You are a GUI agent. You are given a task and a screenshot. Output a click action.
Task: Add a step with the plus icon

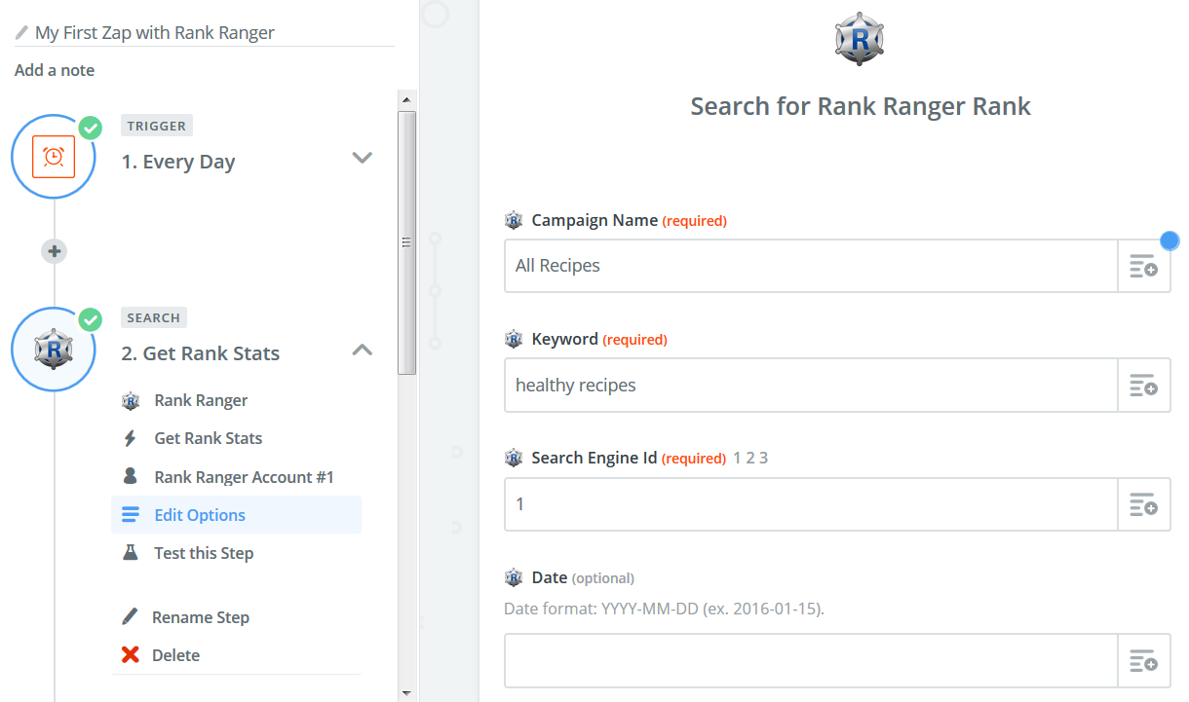tap(55, 251)
